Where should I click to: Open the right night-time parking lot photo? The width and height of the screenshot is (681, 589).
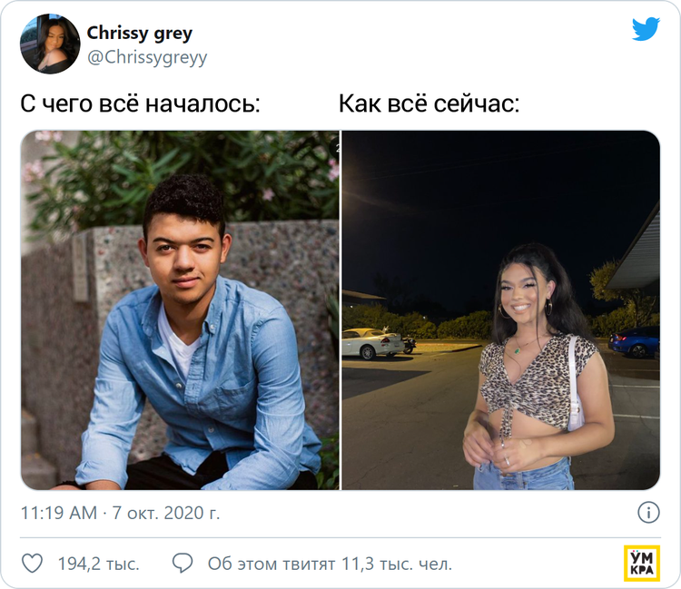click(x=500, y=309)
